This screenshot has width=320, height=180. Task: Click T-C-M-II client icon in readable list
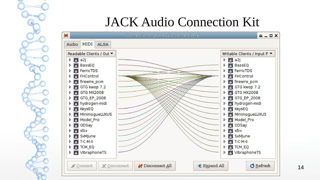[x=76, y=142]
